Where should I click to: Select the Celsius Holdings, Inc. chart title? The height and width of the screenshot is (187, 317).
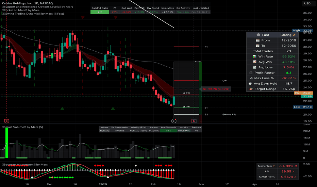[x=27, y=3]
